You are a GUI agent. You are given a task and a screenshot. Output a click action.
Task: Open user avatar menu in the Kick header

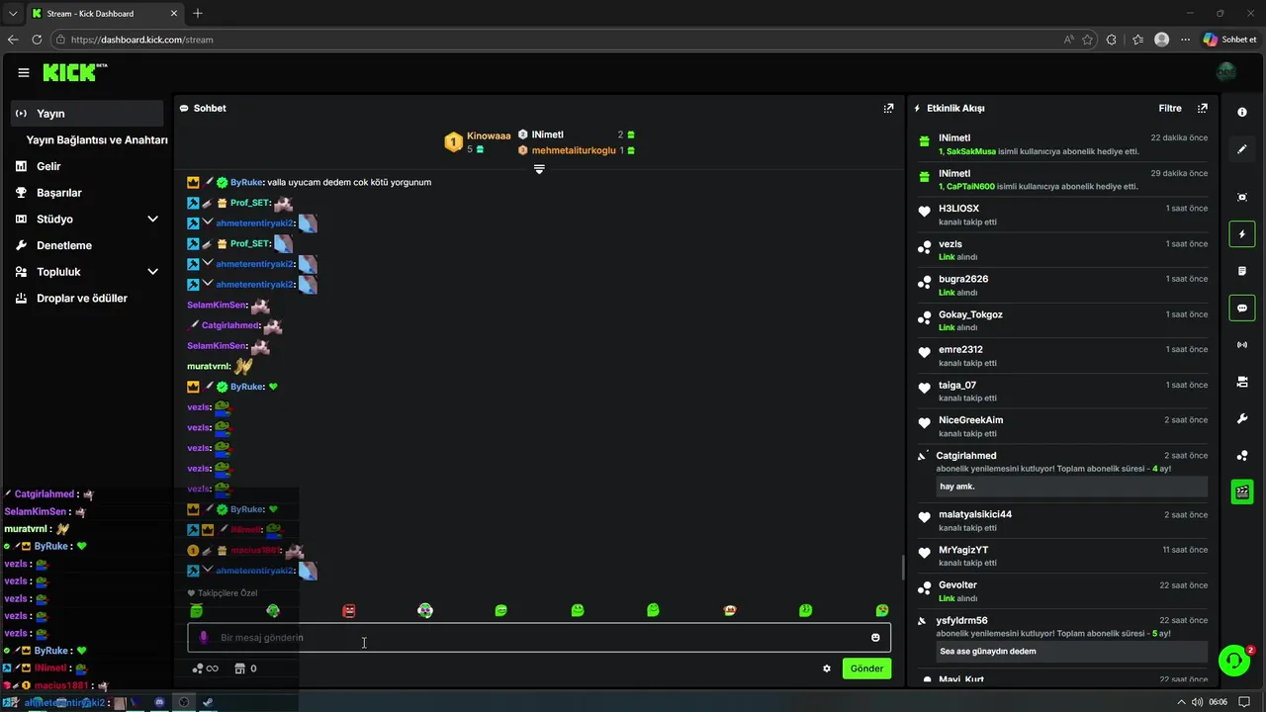point(1226,72)
